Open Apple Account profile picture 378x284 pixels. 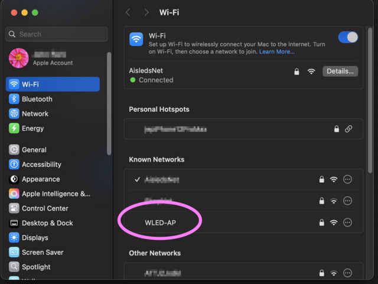19,58
